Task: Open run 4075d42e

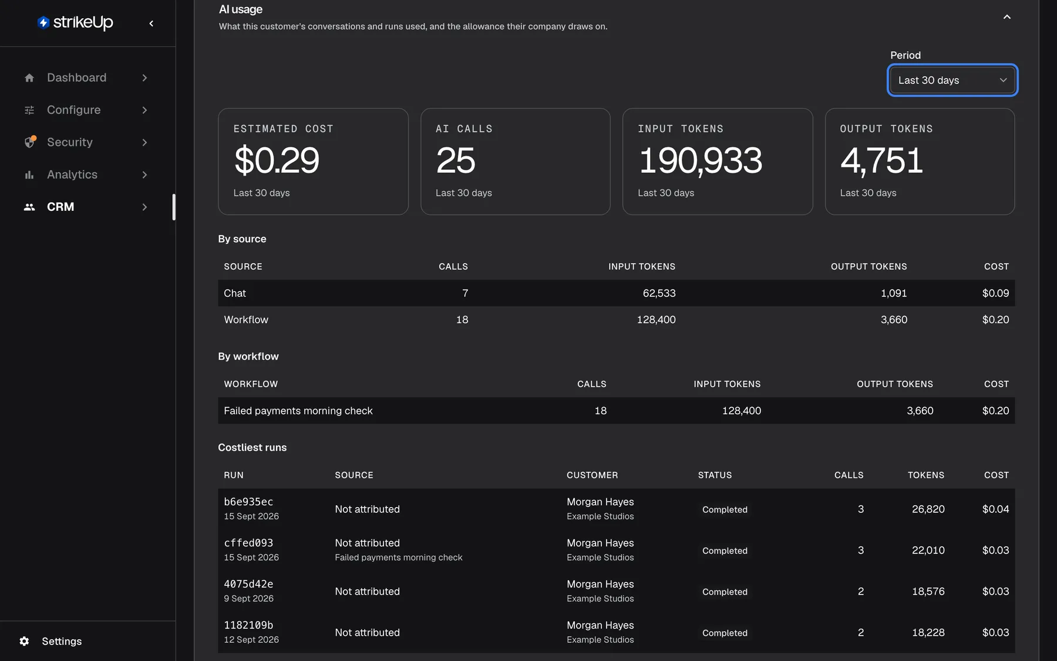Action: pos(248,584)
